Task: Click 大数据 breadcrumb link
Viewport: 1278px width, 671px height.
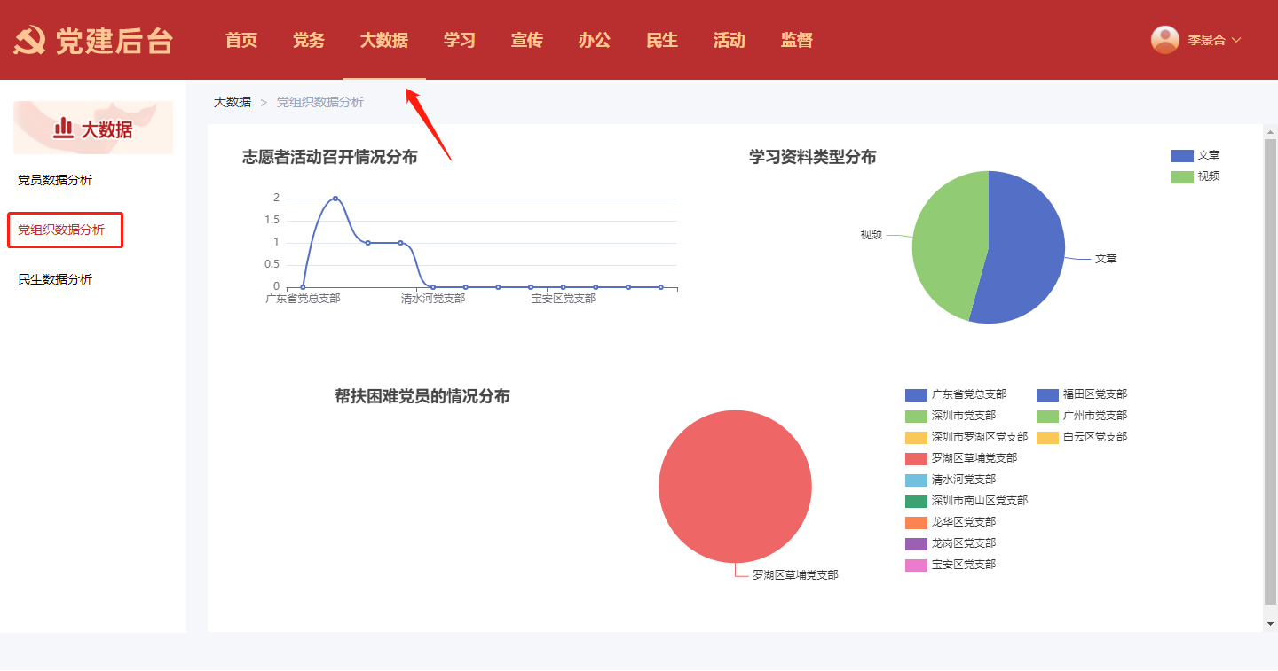Action: 233,102
